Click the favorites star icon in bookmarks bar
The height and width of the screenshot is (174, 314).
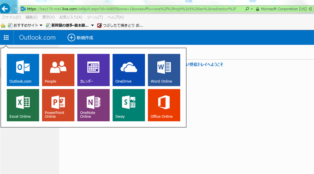tap(3, 26)
